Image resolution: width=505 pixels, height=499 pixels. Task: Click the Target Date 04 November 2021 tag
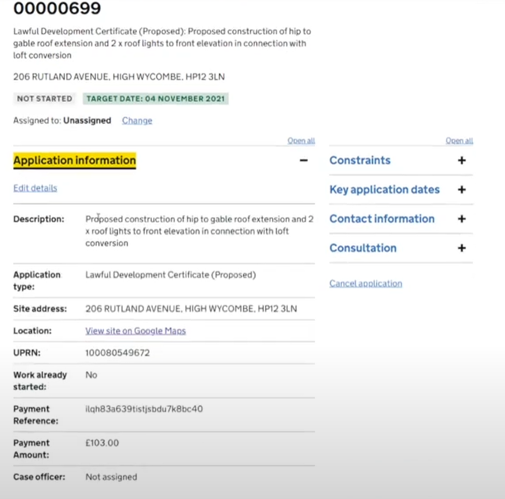[x=156, y=99]
